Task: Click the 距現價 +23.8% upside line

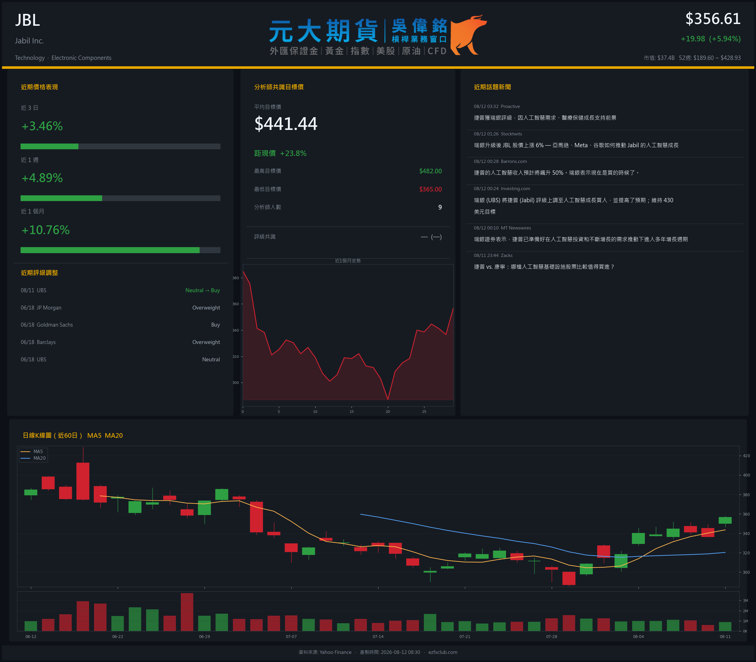Action: (280, 153)
